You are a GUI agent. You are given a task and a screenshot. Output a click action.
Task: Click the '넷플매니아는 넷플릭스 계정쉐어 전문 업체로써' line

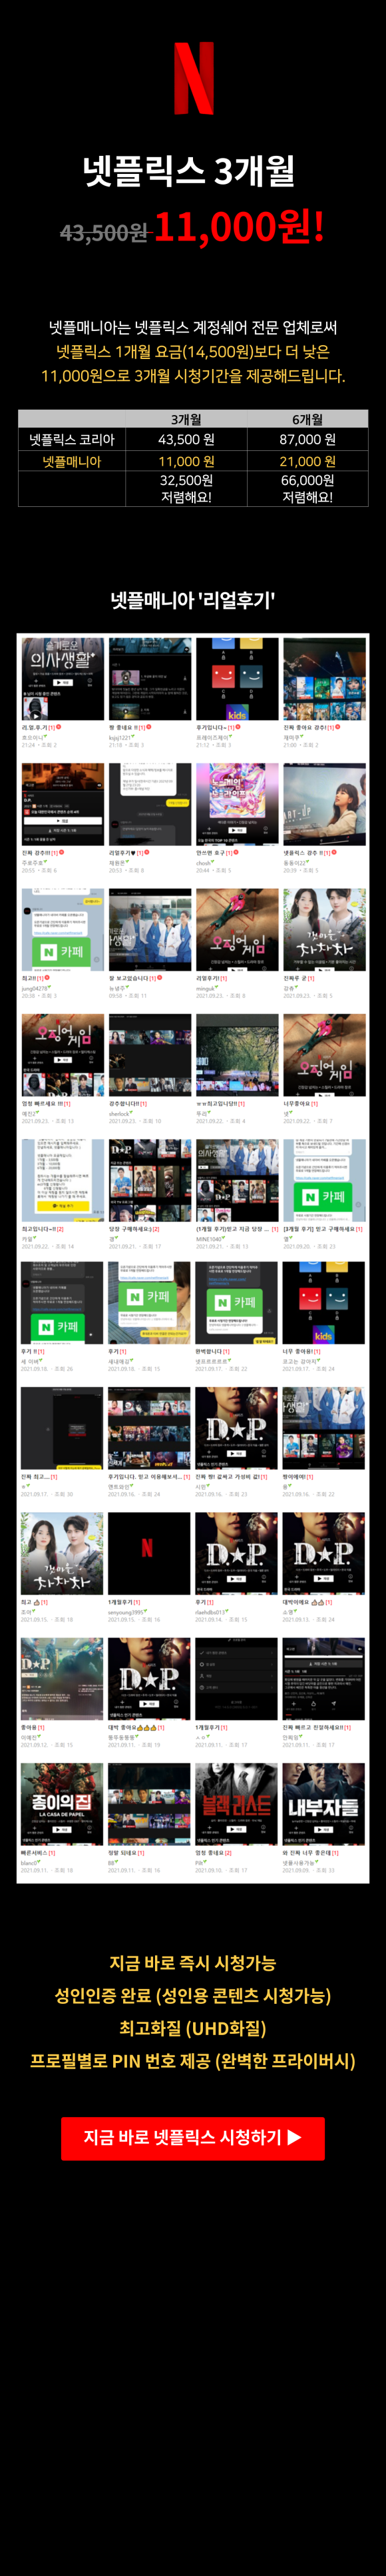pyautogui.click(x=193, y=327)
